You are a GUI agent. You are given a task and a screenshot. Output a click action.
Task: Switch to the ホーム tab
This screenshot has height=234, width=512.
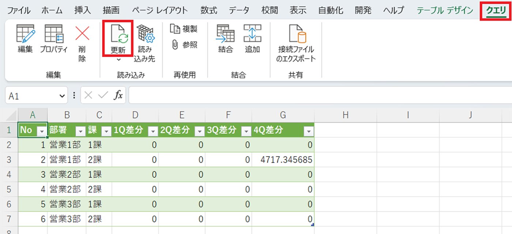pos(52,10)
